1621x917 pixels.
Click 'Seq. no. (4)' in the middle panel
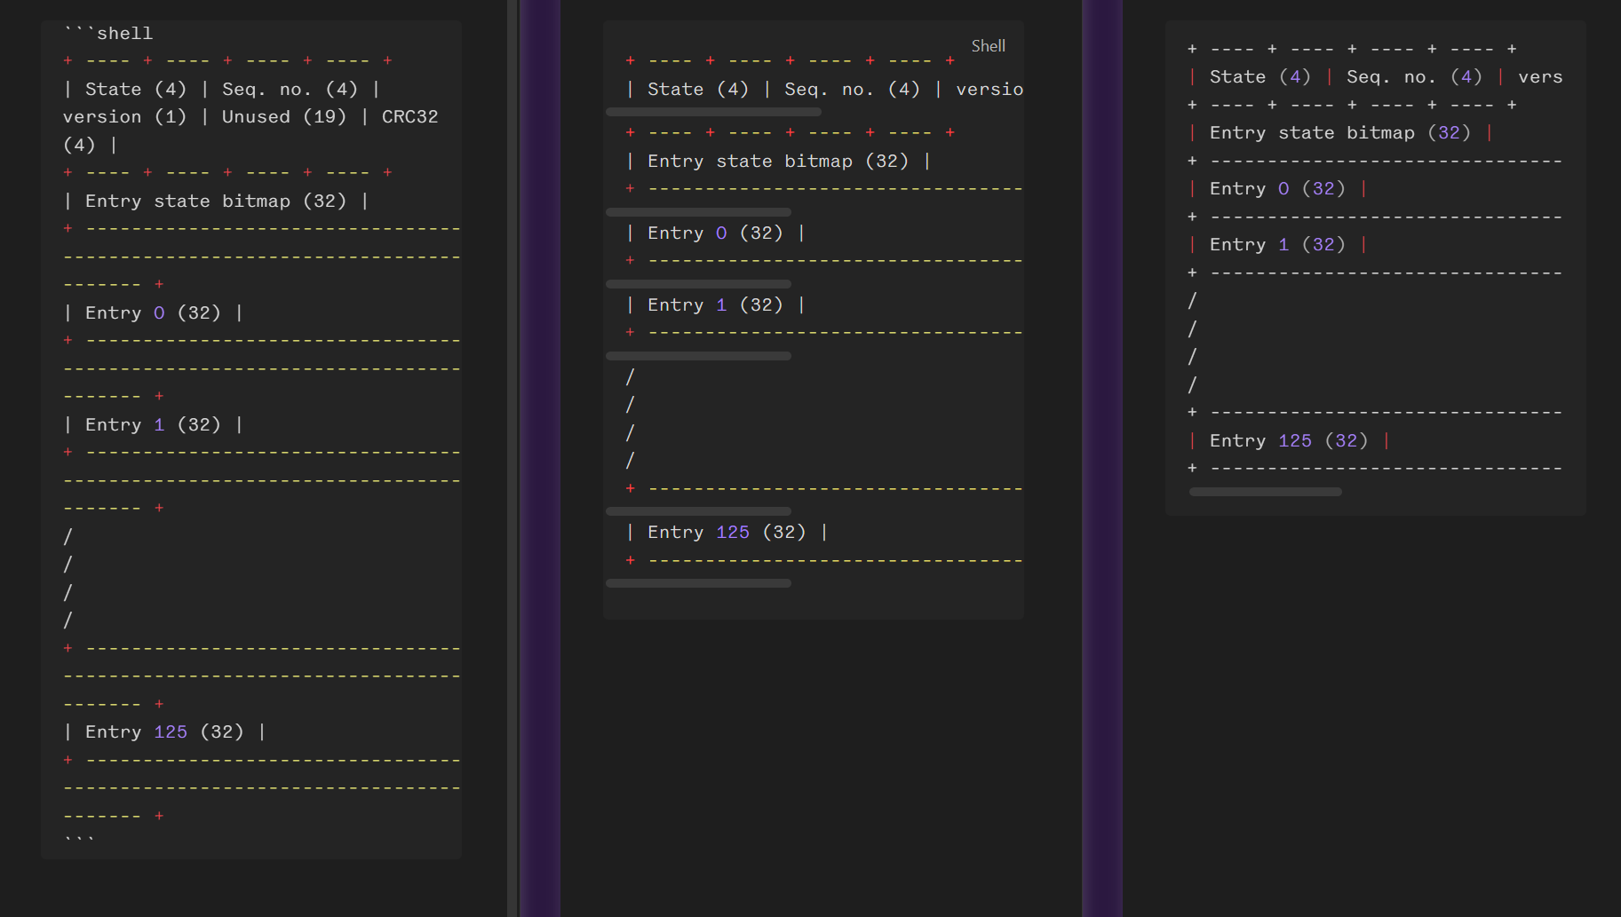[x=852, y=89]
